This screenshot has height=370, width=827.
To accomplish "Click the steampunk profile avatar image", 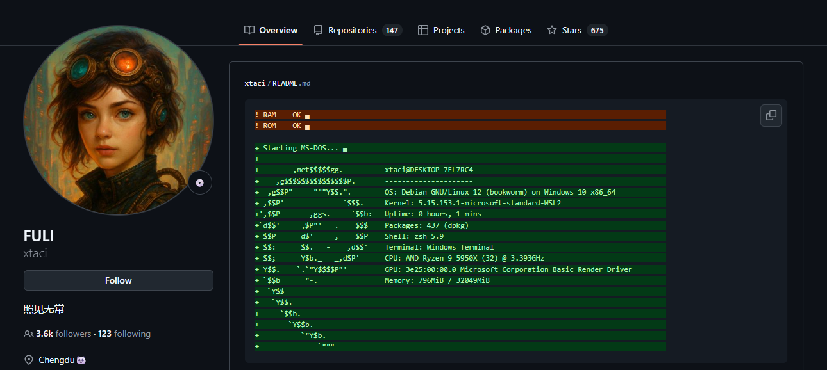I will click(118, 120).
